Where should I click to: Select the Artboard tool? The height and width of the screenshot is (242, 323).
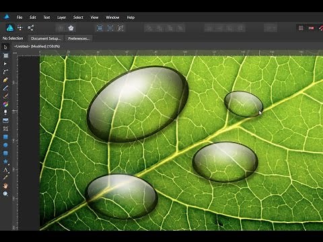pyautogui.click(x=5, y=55)
